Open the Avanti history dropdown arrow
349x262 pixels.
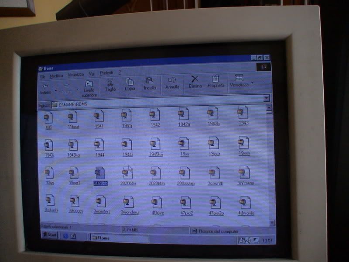[x=78, y=90]
